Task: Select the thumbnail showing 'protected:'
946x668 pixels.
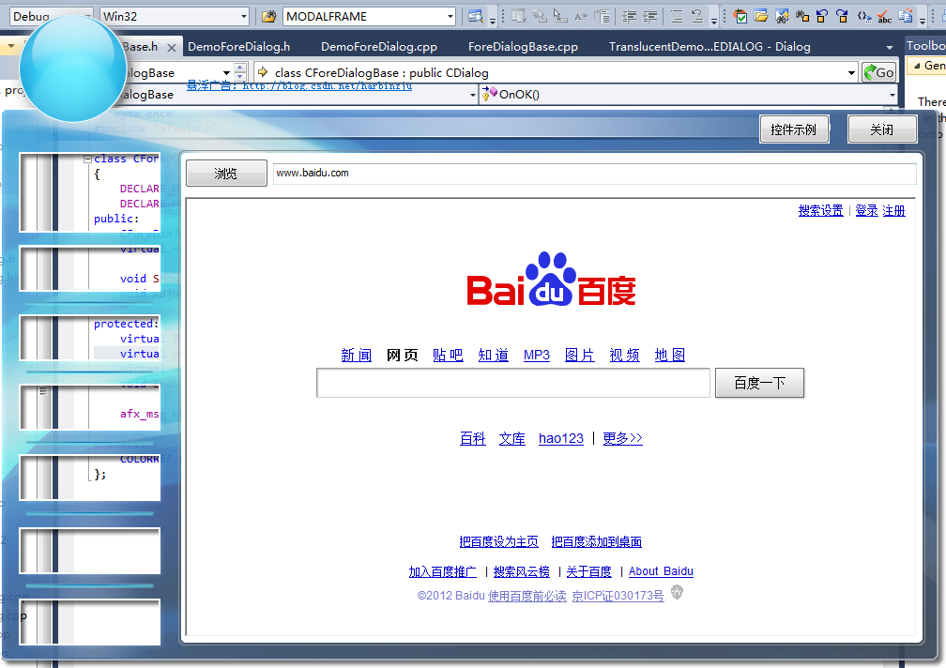Action: tap(90, 338)
